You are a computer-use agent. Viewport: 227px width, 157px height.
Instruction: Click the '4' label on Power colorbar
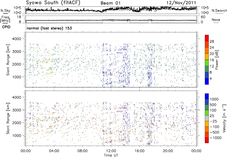coord(211,78)
